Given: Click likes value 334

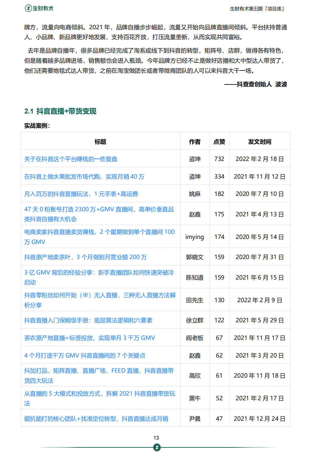Looking at the screenshot, I should point(219,177).
